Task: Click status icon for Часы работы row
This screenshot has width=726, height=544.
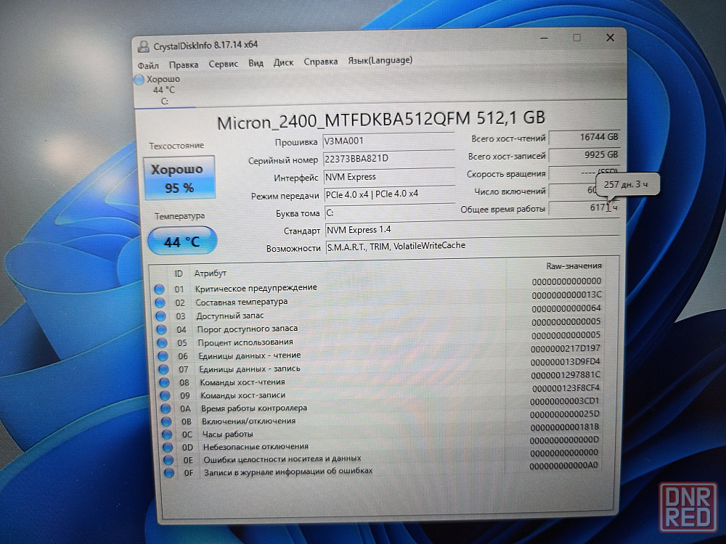Action: tap(167, 434)
